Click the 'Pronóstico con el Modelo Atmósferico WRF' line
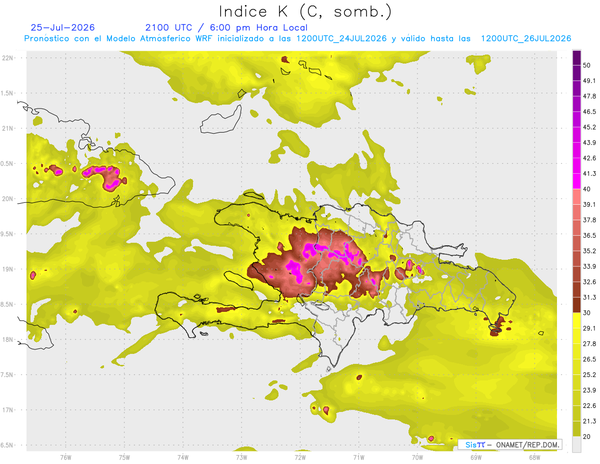This screenshot has height=464, width=600. coord(297,39)
